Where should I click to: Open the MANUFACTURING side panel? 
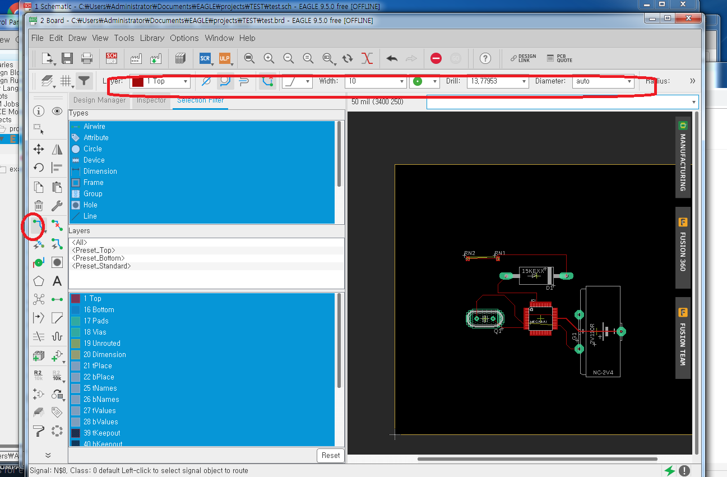(683, 157)
